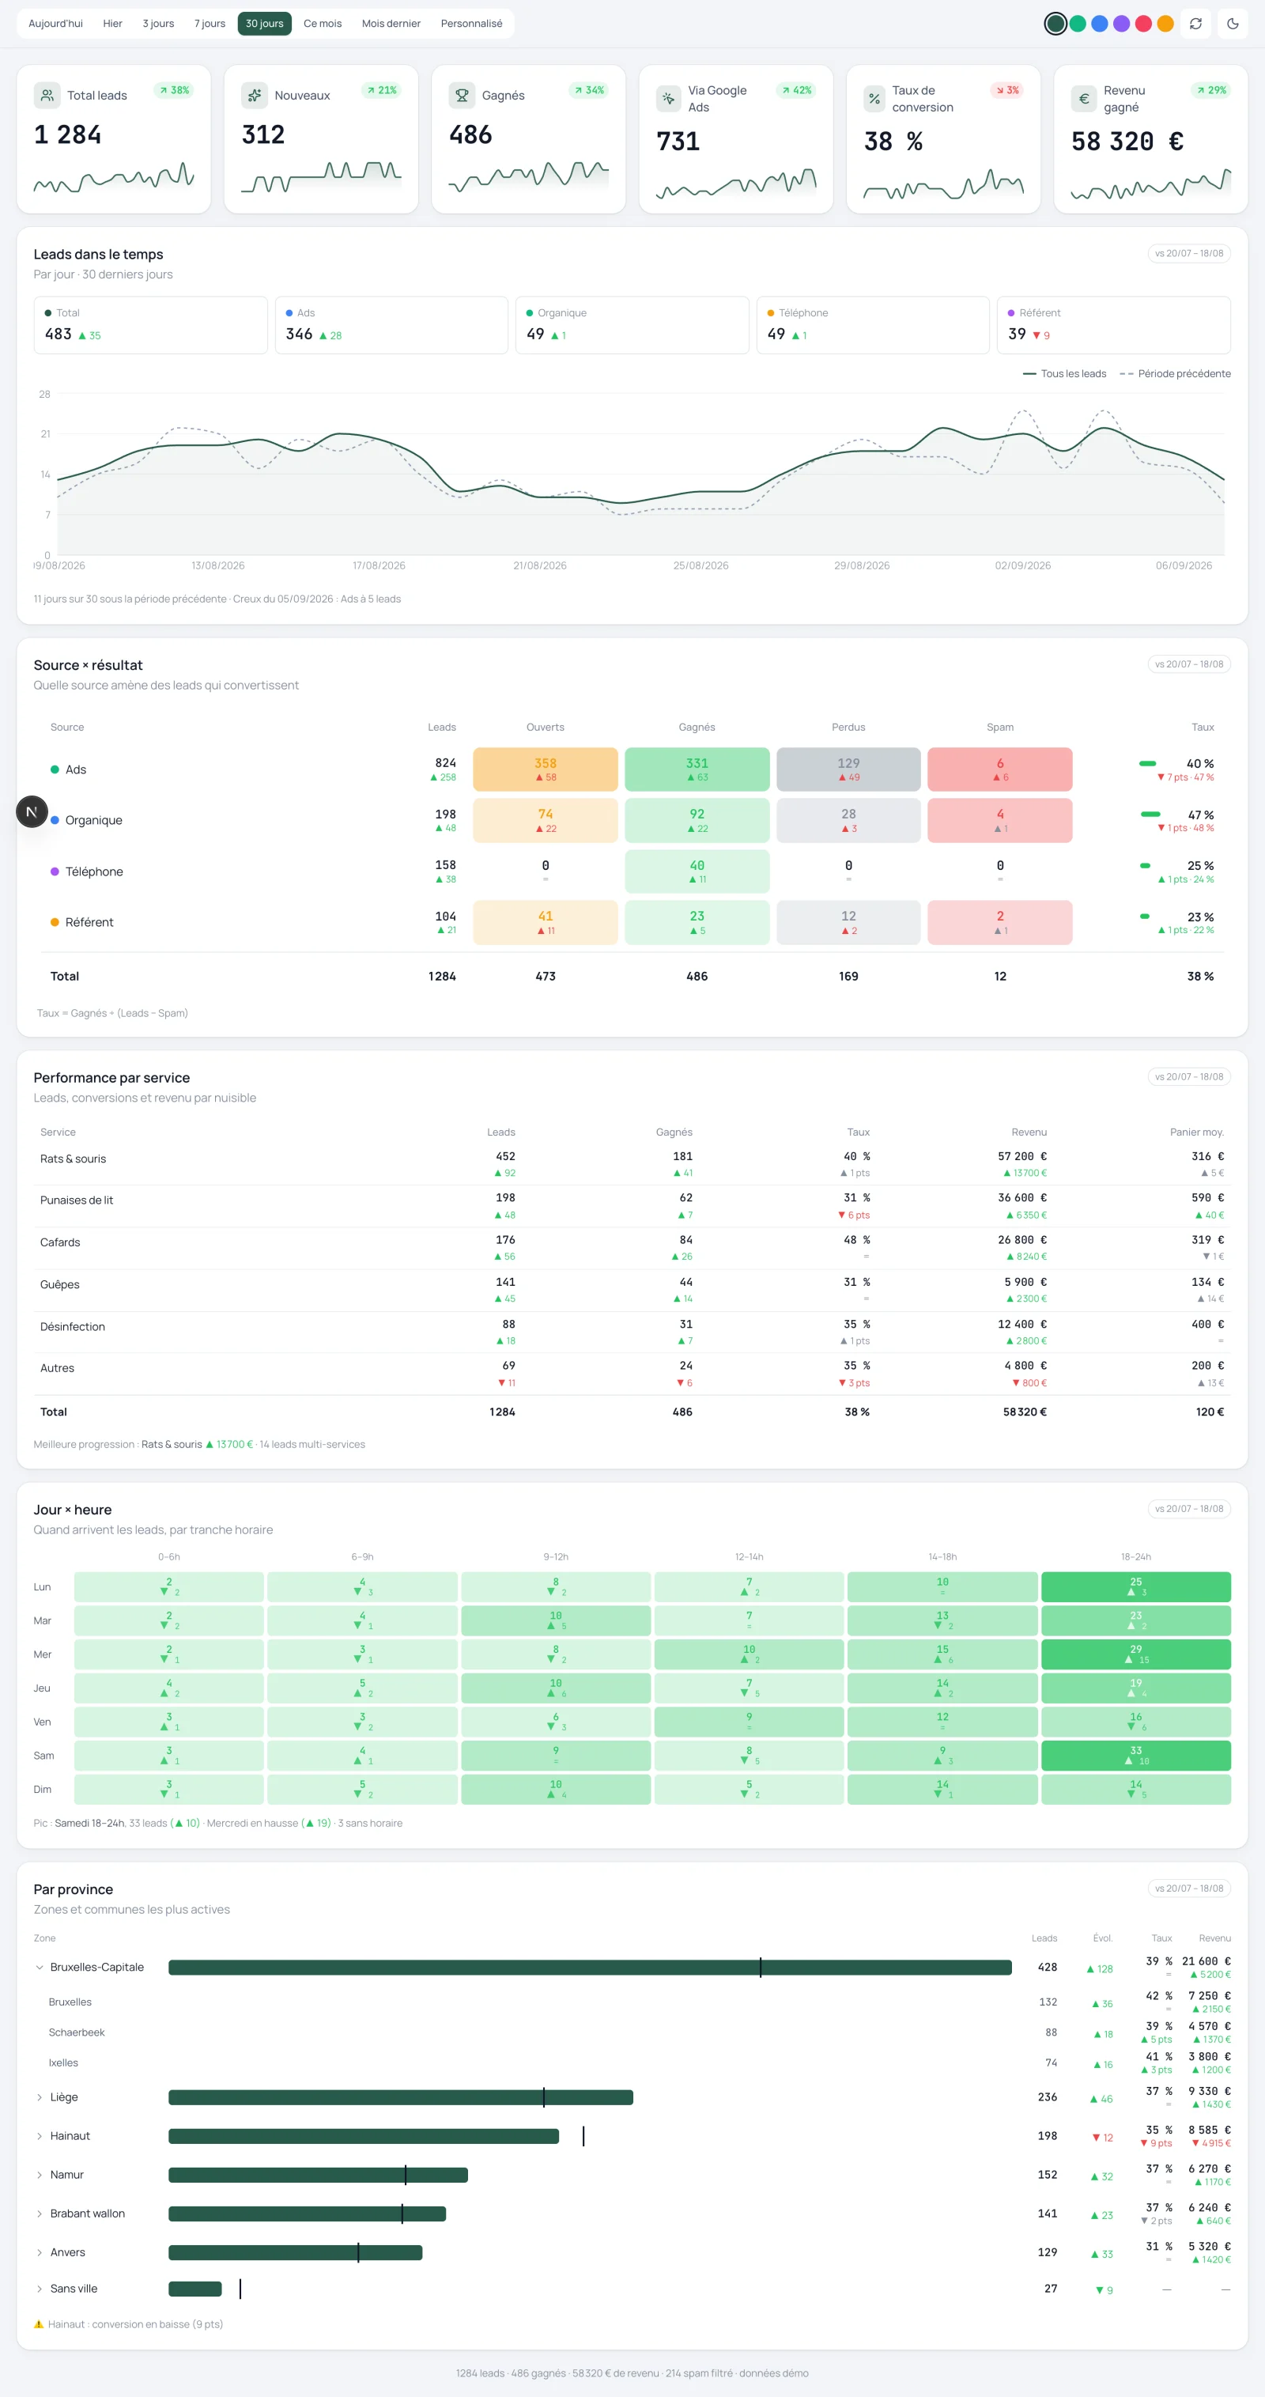The height and width of the screenshot is (2397, 1265).
Task: Click the Bruxelles-Capitale leads bar
Action: pos(590,1967)
